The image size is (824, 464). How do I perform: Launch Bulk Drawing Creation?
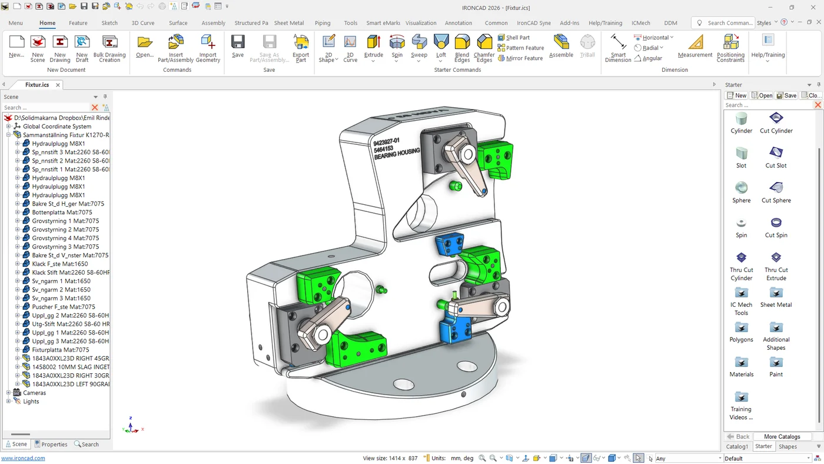[x=109, y=48]
